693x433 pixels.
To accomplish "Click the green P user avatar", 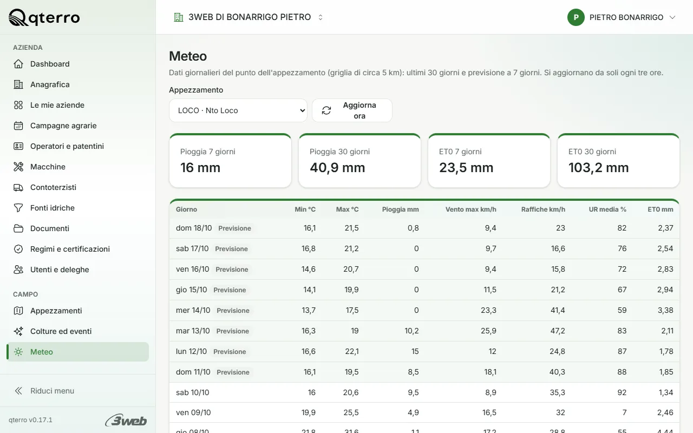I will click(576, 17).
